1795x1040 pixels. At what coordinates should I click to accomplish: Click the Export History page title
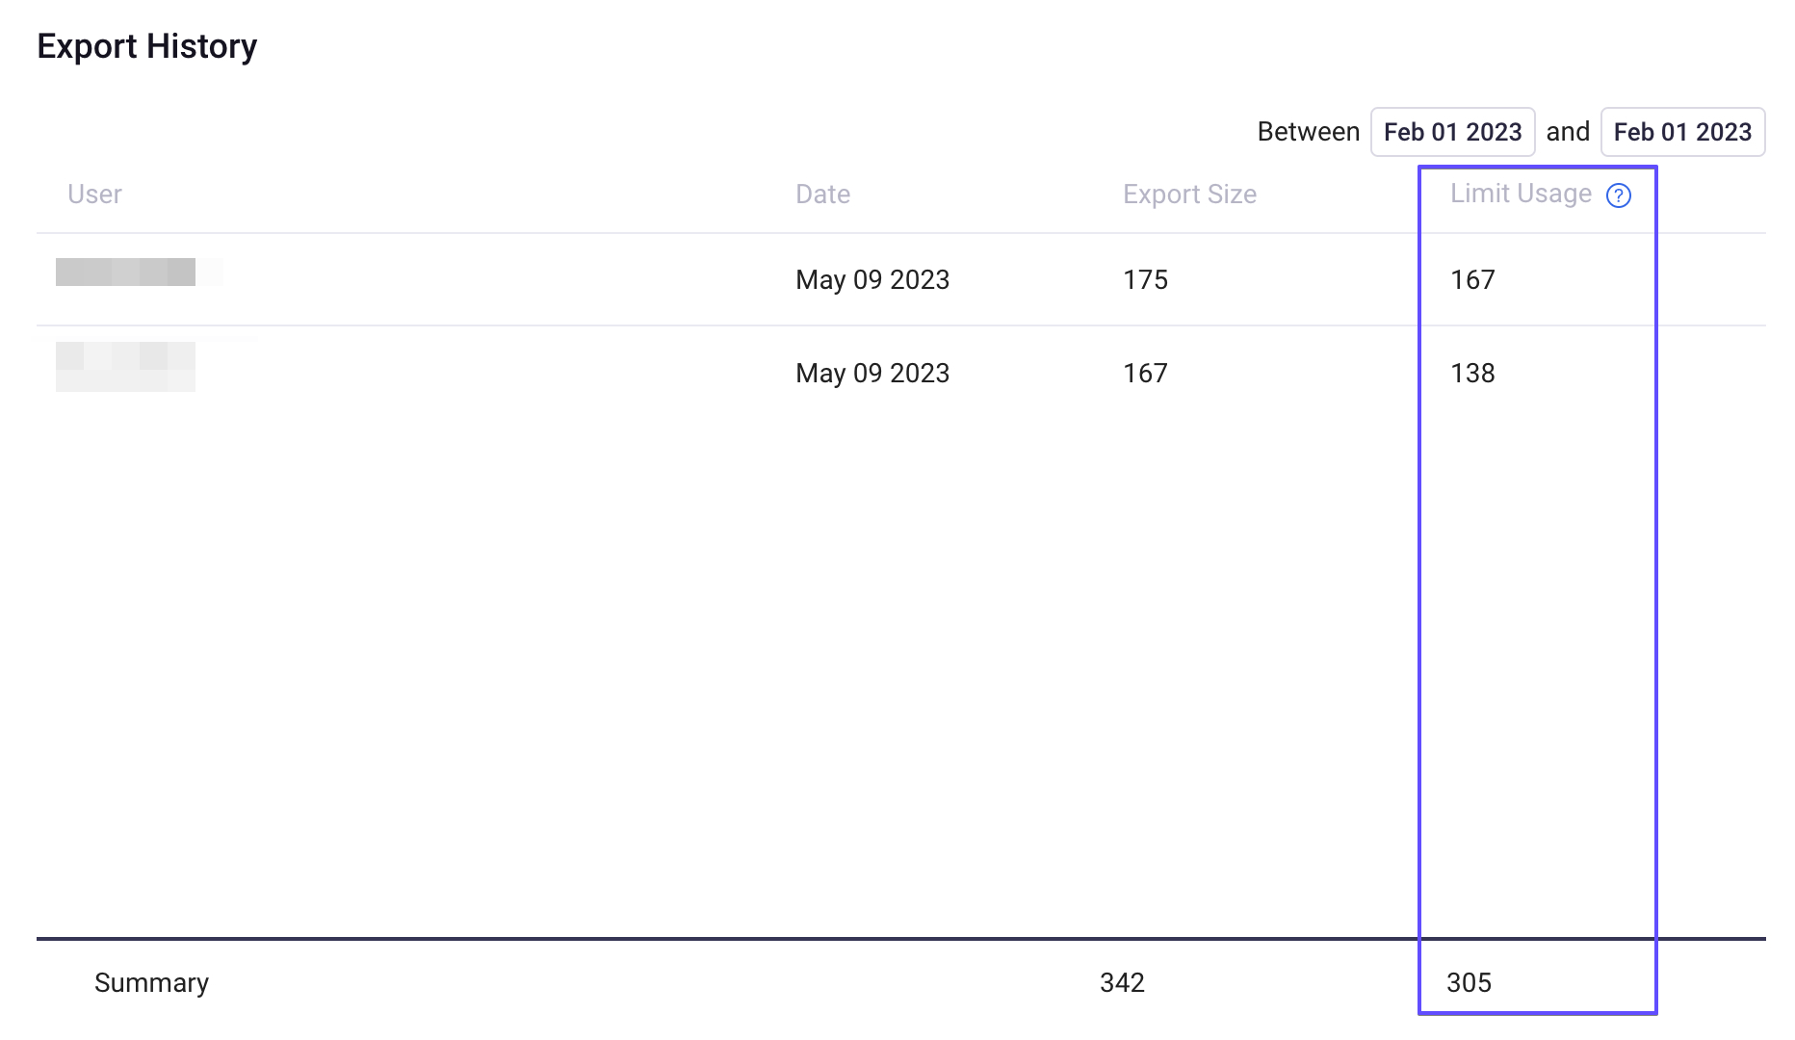pyautogui.click(x=146, y=45)
